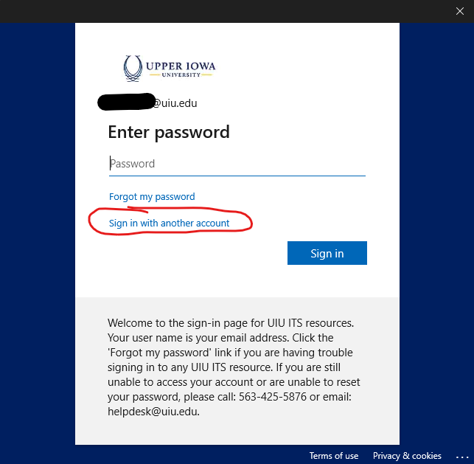Choose Sign in with another account
Viewport: 474px width, 464px height.
[x=170, y=223]
